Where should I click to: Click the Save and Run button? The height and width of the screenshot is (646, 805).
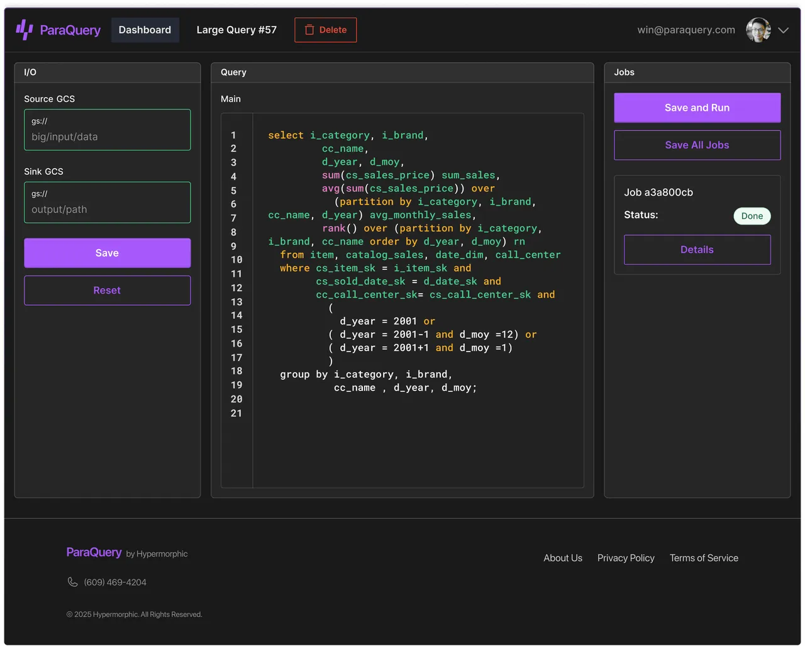(x=697, y=108)
